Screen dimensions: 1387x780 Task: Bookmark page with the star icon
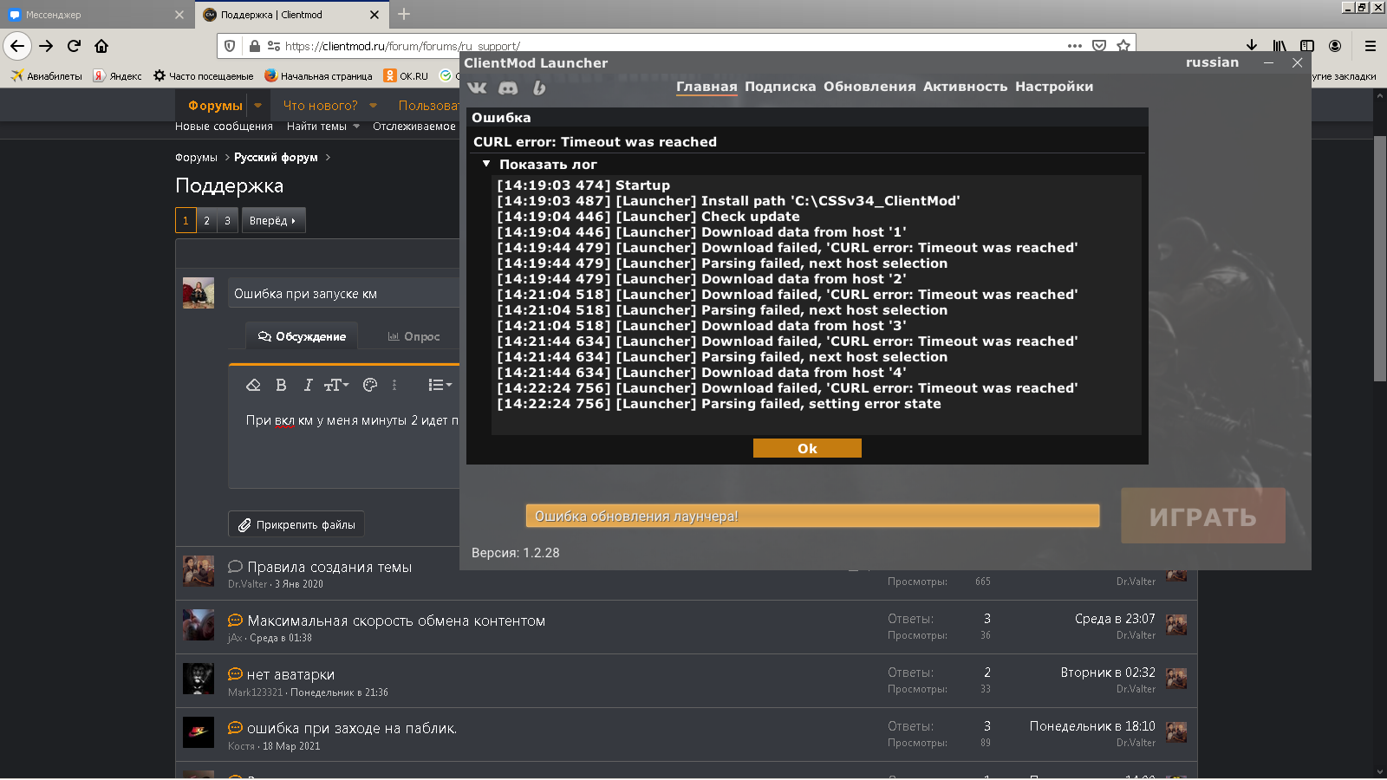1123,46
